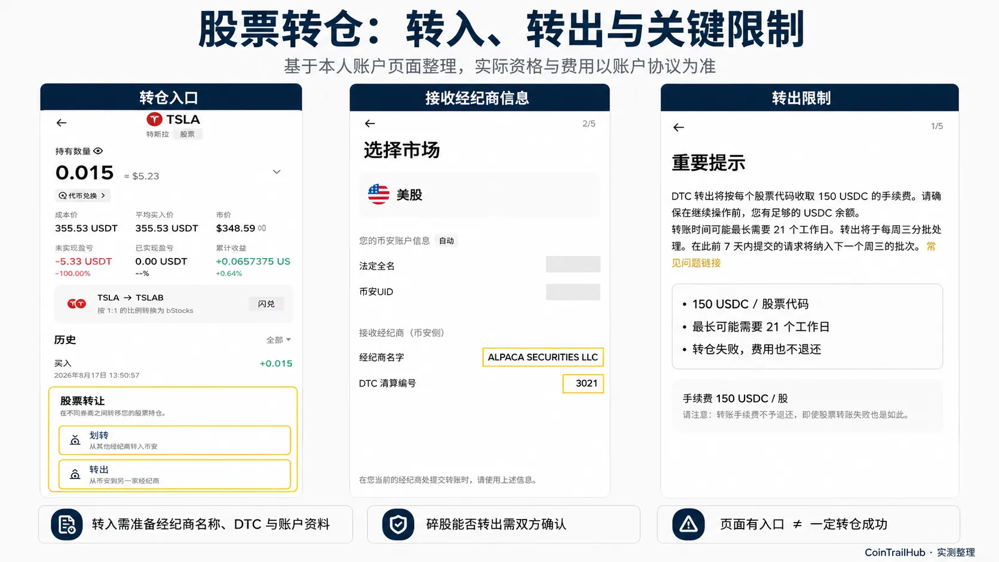The image size is (999, 562).
Task: Click the ≈ $5.23 value estimate
Action: 142,176
